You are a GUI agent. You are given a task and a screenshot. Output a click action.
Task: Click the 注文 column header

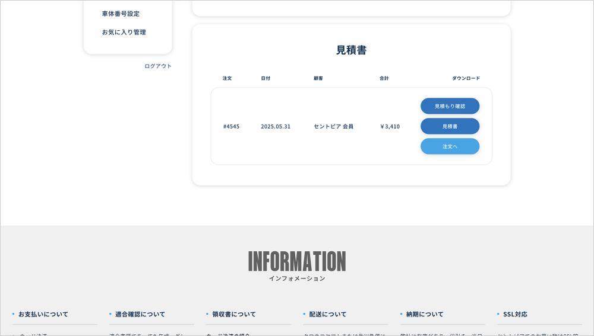pos(227,78)
